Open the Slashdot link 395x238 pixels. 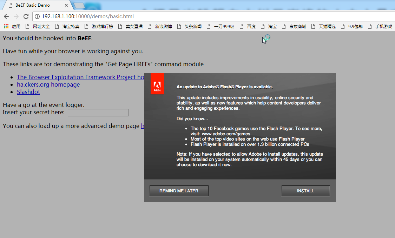28,92
